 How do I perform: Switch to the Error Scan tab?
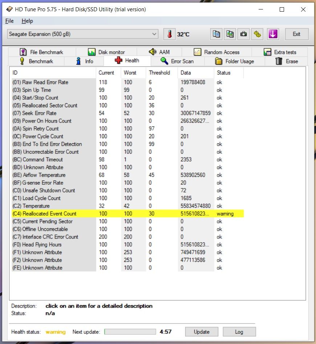pyautogui.click(x=177, y=61)
